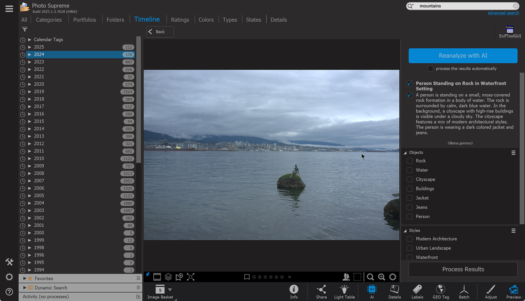Image resolution: width=525 pixels, height=301 pixels.
Task: Open the tools wrench icon in sidebar
Action: click(x=9, y=262)
